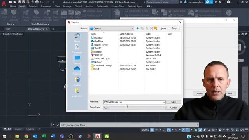
Task: Open the Manage ribbon tab
Action: [67, 6]
